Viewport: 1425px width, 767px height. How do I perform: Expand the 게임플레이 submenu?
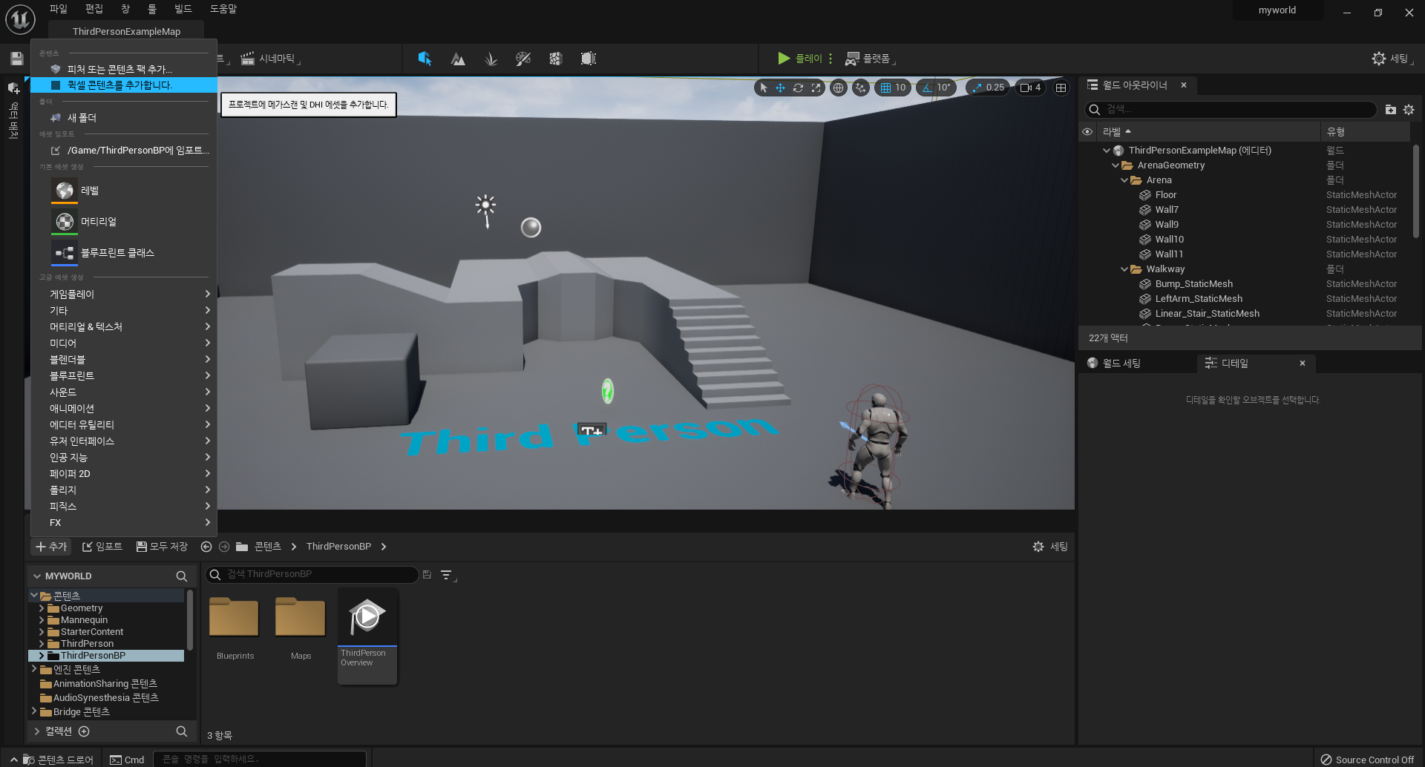[124, 294]
